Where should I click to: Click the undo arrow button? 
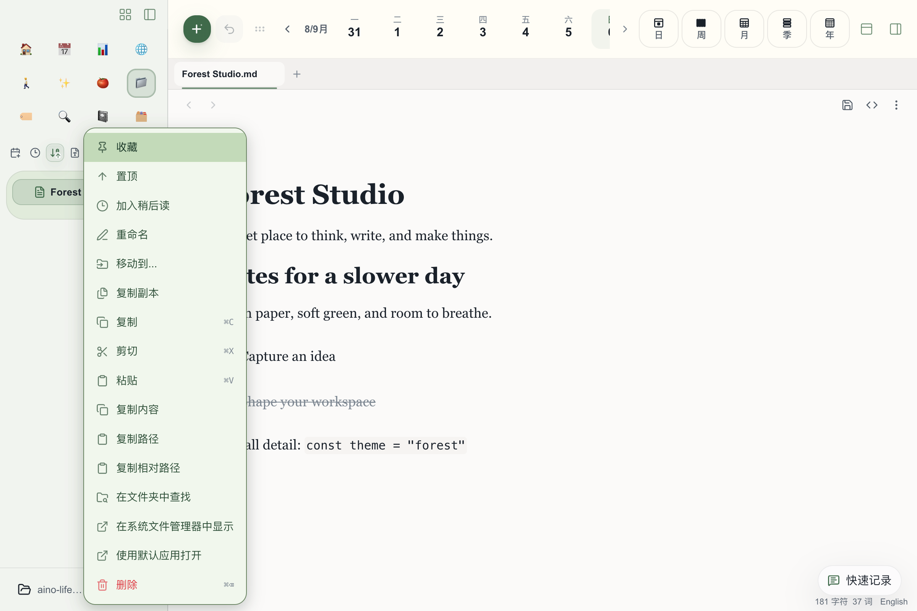[229, 29]
